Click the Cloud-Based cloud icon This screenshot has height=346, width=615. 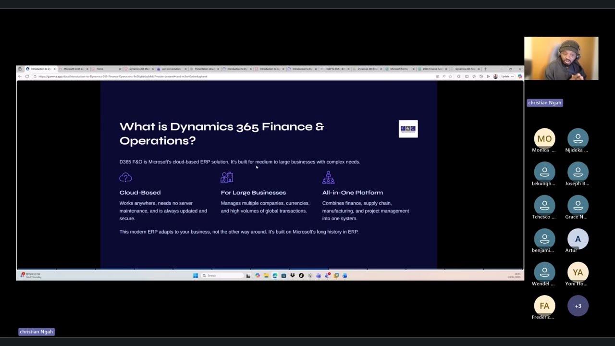coord(125,177)
